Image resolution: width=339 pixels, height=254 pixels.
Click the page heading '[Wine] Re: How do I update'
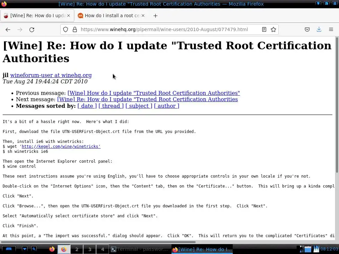(x=167, y=52)
